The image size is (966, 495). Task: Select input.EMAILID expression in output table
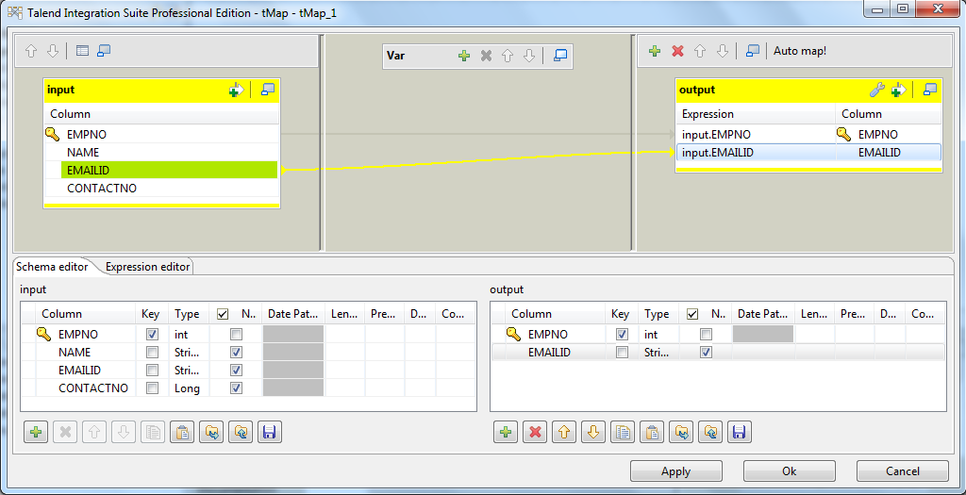tap(756, 152)
